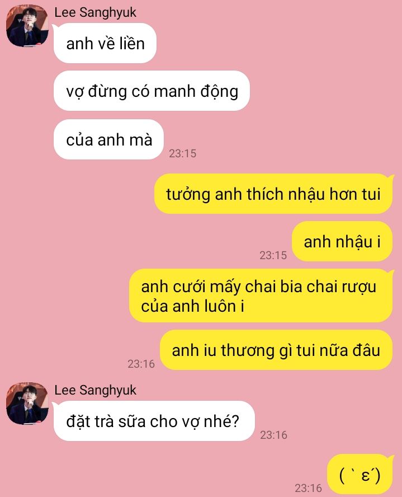Click the 23:15 timestamp beside "anh nhậu i"
The image size is (402, 497).
[273, 255]
